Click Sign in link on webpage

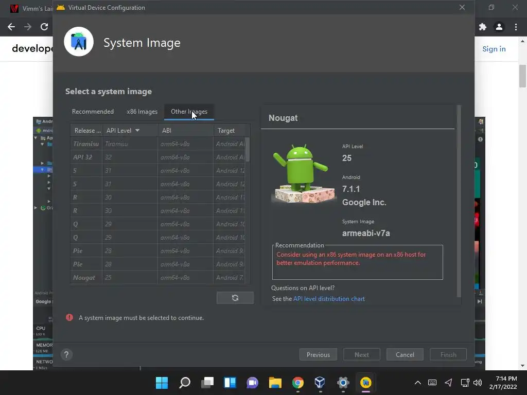[x=494, y=49]
